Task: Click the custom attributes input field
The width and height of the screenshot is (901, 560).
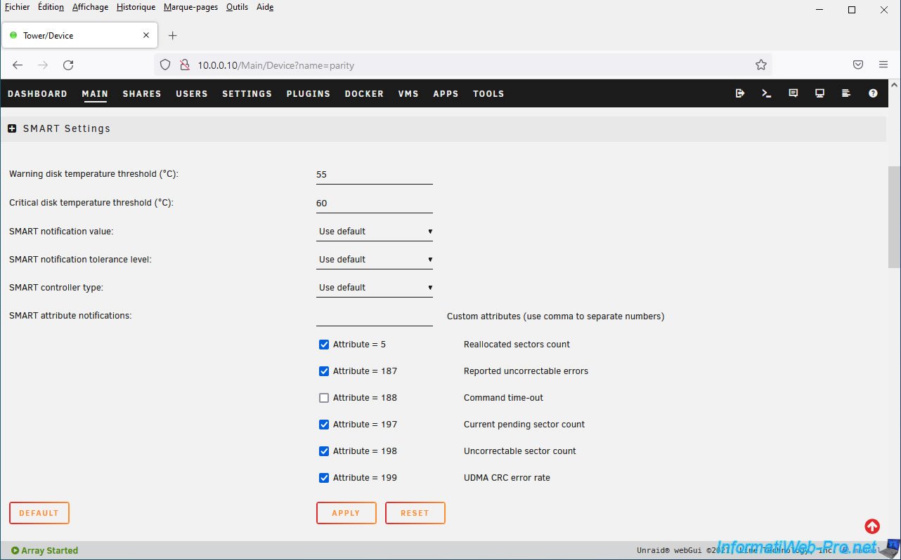Action: point(375,316)
